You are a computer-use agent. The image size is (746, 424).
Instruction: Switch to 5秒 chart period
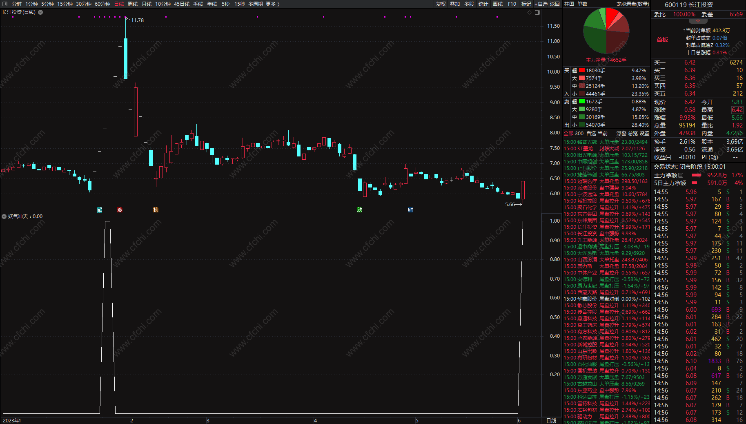click(225, 4)
